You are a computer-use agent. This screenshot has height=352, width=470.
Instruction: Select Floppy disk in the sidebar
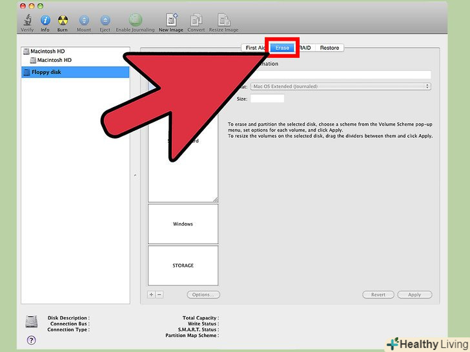tap(76, 72)
